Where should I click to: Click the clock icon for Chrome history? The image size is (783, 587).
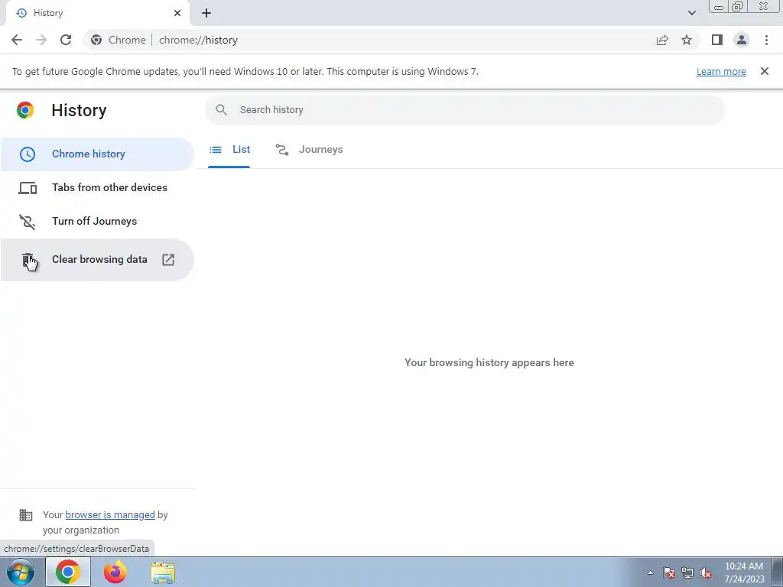(28, 154)
